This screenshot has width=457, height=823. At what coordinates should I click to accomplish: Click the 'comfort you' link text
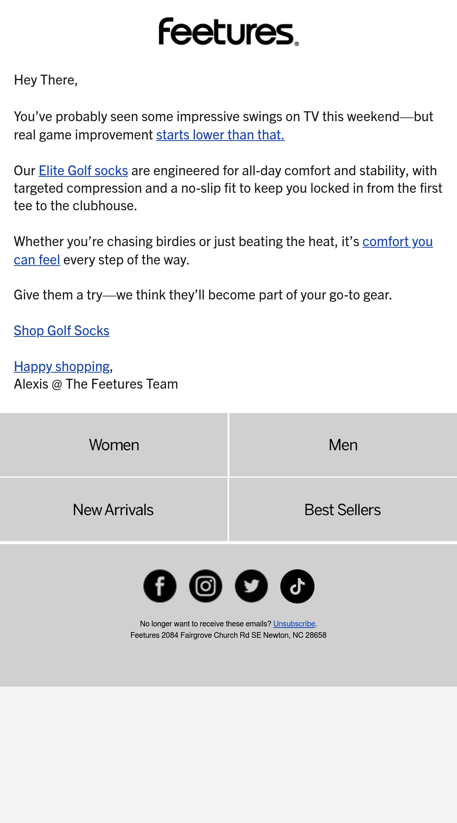pyautogui.click(x=398, y=242)
